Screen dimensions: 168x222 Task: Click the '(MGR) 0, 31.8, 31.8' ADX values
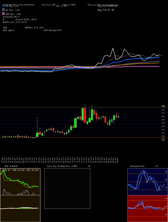[34, 28]
